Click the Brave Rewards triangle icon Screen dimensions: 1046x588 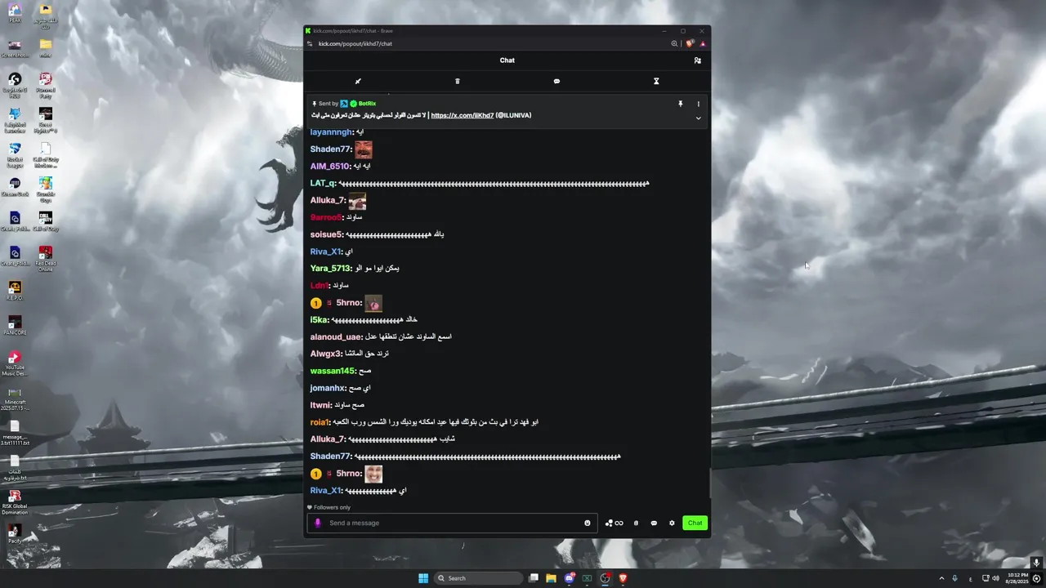tap(703, 43)
